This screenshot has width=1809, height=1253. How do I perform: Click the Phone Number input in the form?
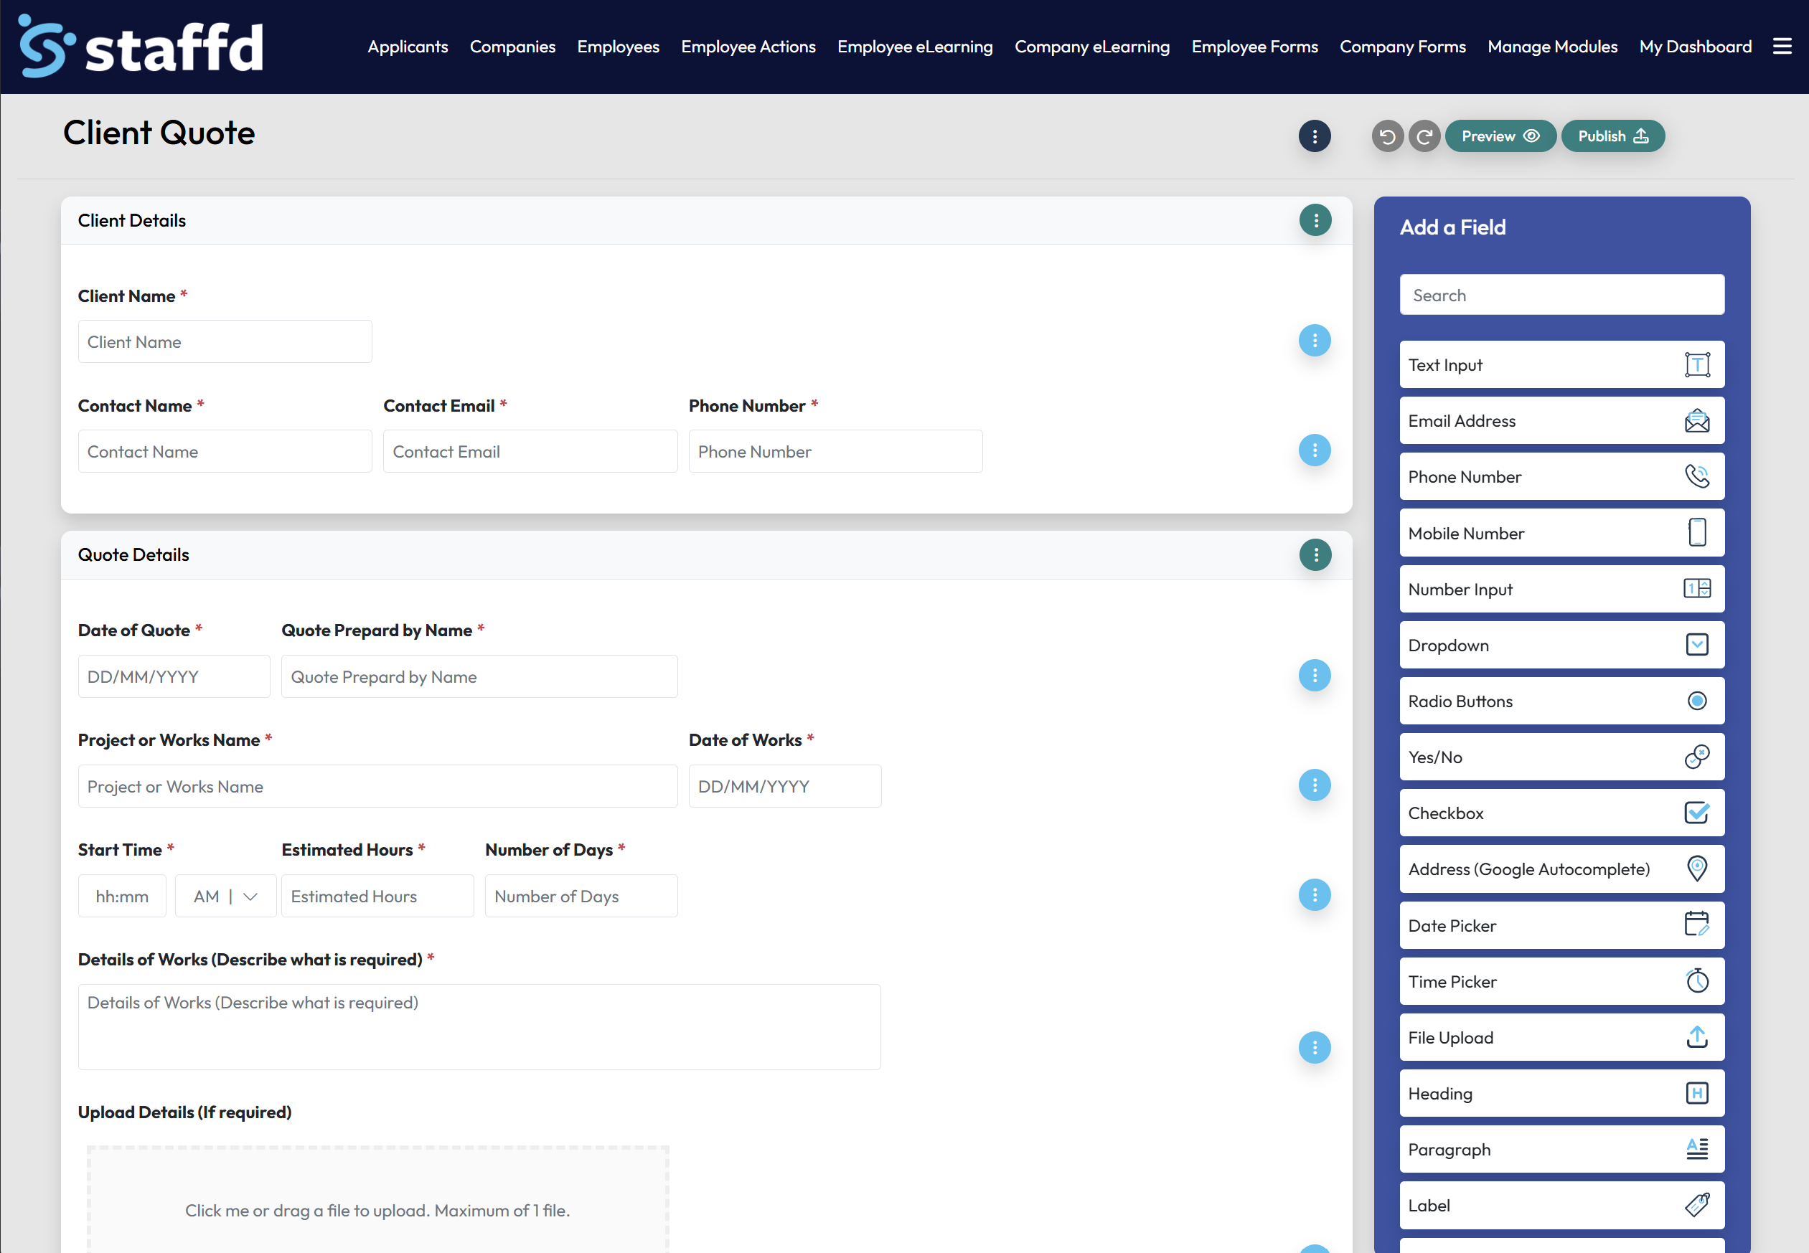(836, 451)
